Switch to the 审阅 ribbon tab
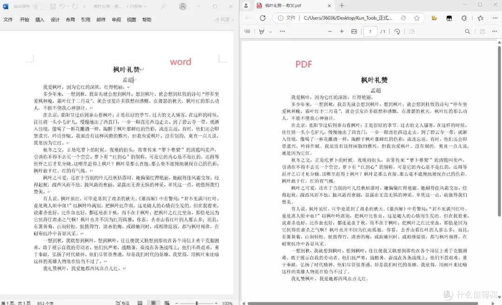The width and height of the screenshot is (502, 305). (x=116, y=20)
